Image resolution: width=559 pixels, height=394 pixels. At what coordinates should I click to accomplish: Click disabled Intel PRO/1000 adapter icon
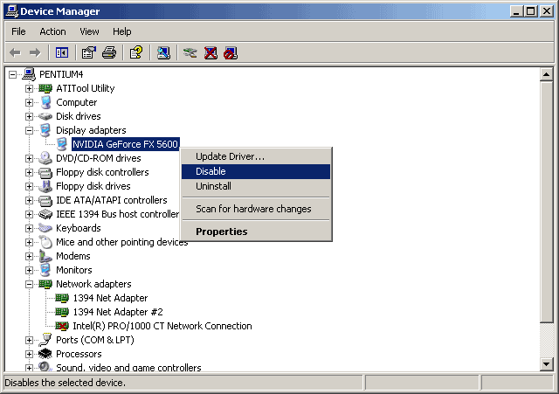click(x=62, y=326)
